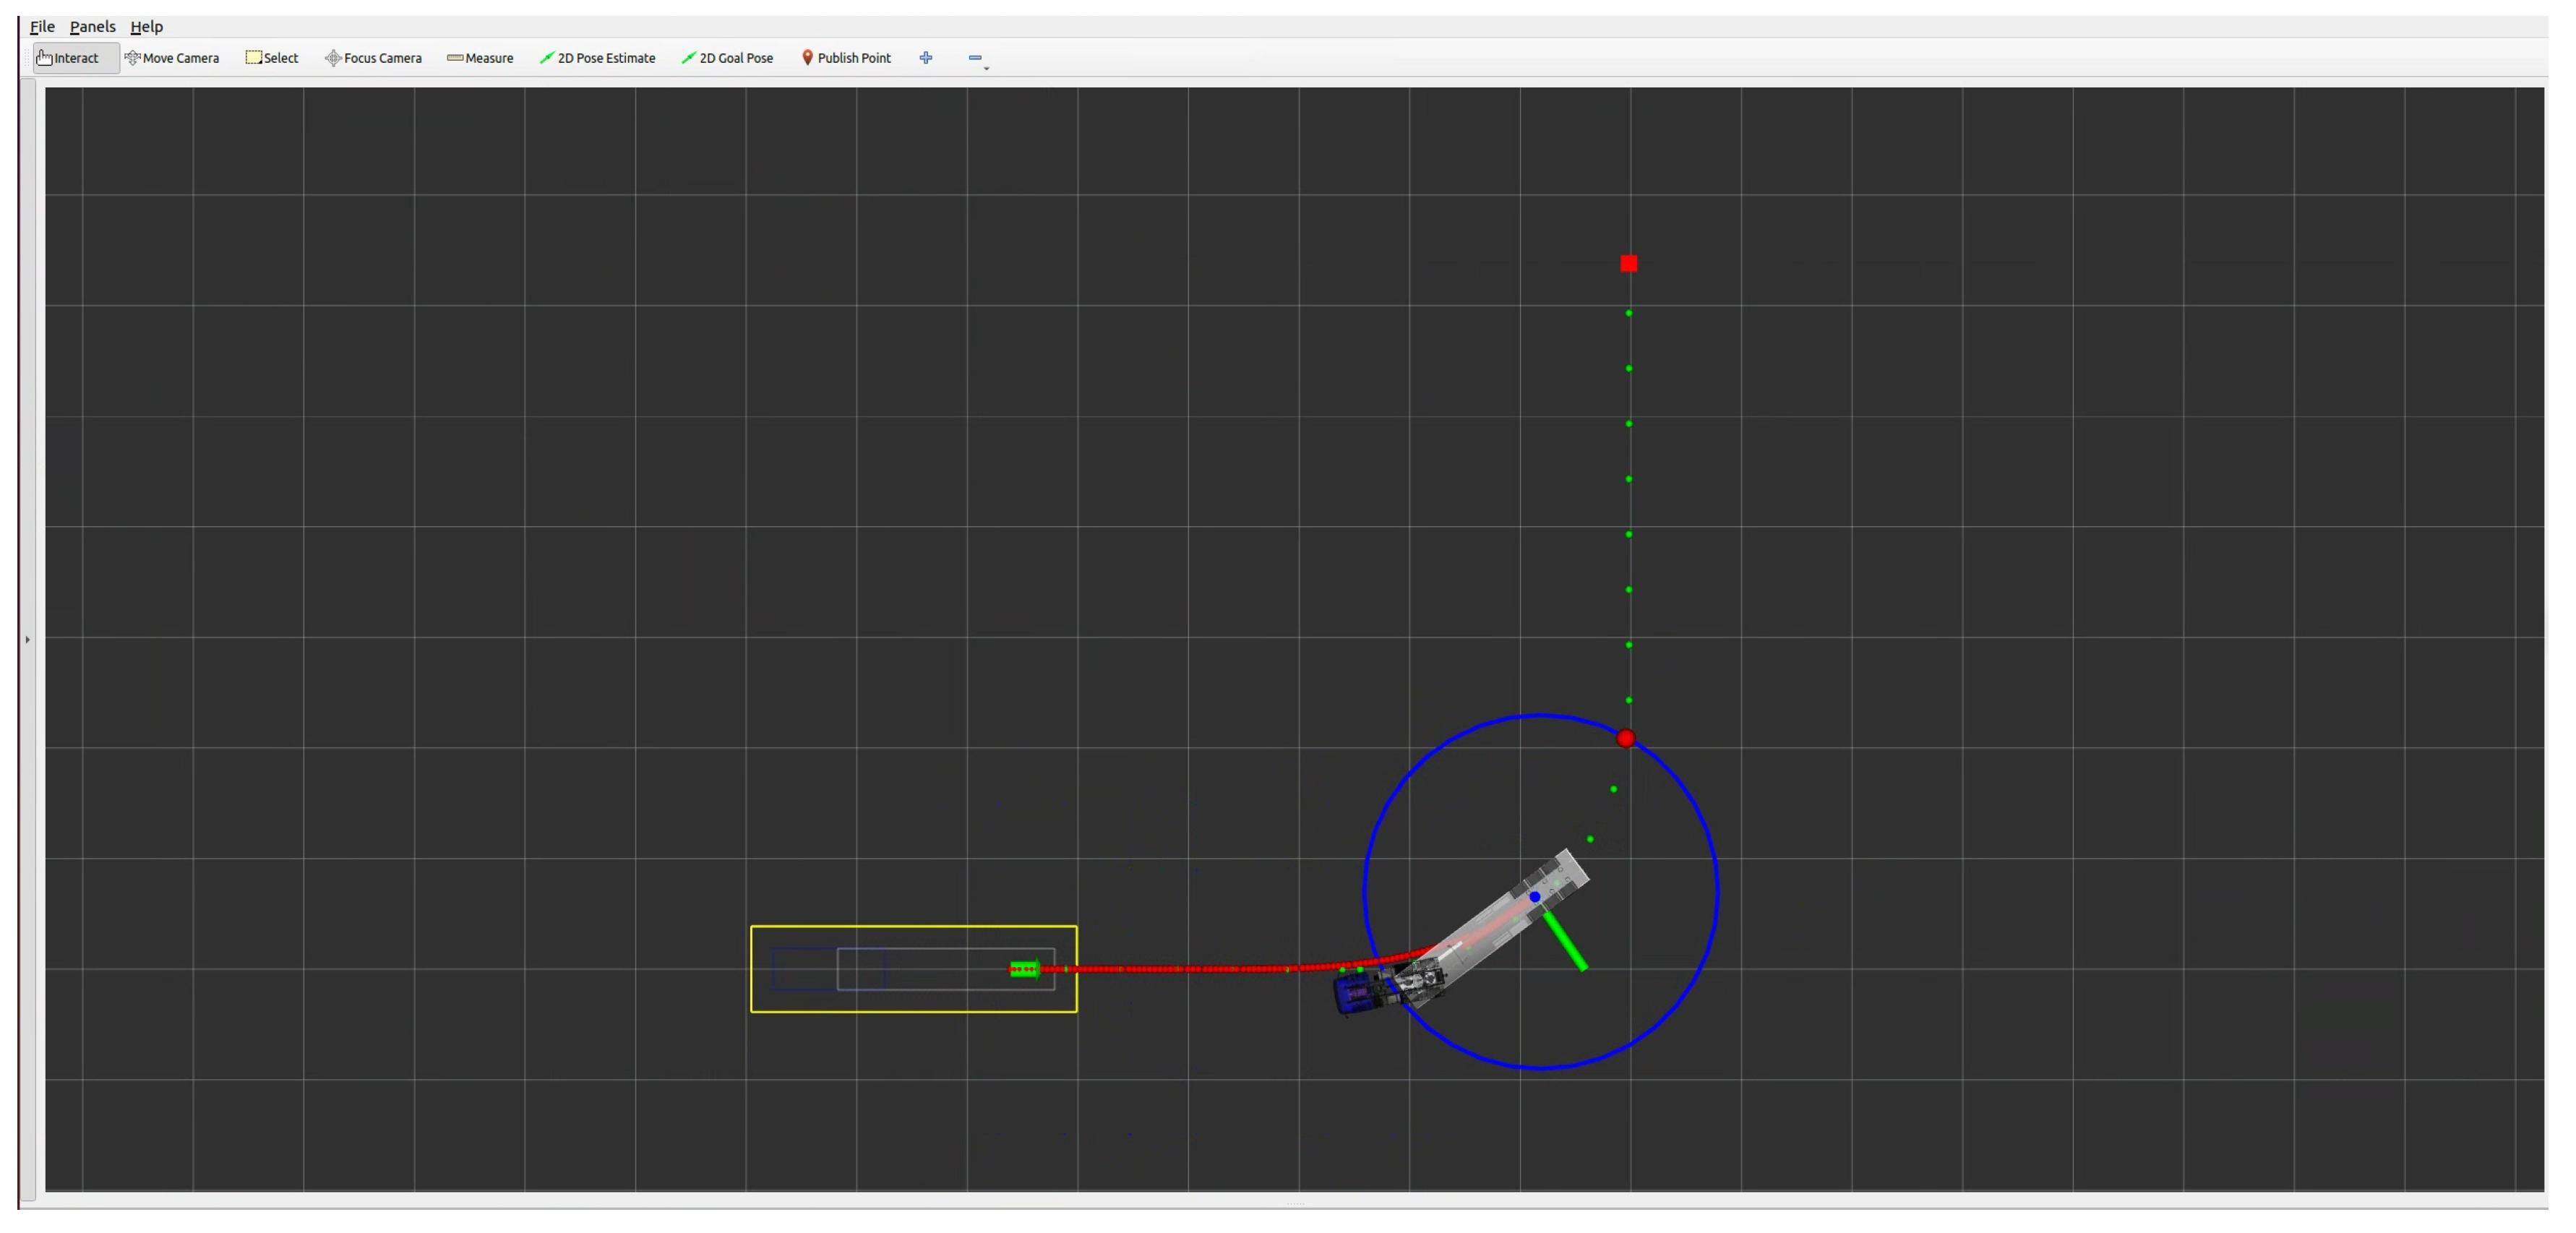Screen dimensions: 2576x1233
Task: Select the Interact tool
Action: (69, 58)
